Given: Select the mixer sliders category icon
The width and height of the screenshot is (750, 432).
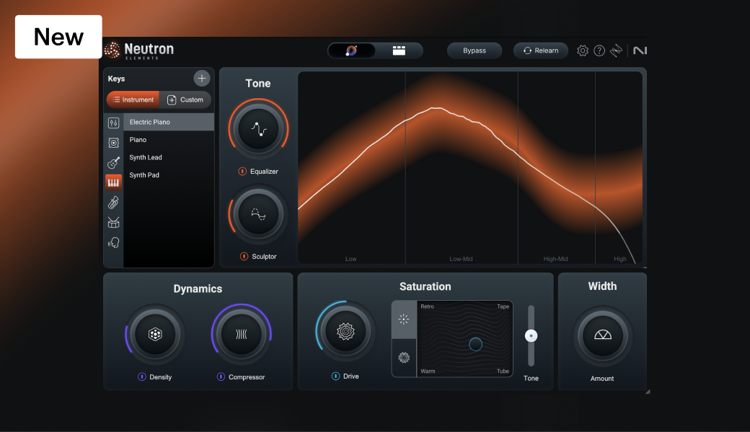Looking at the screenshot, I should click(113, 123).
